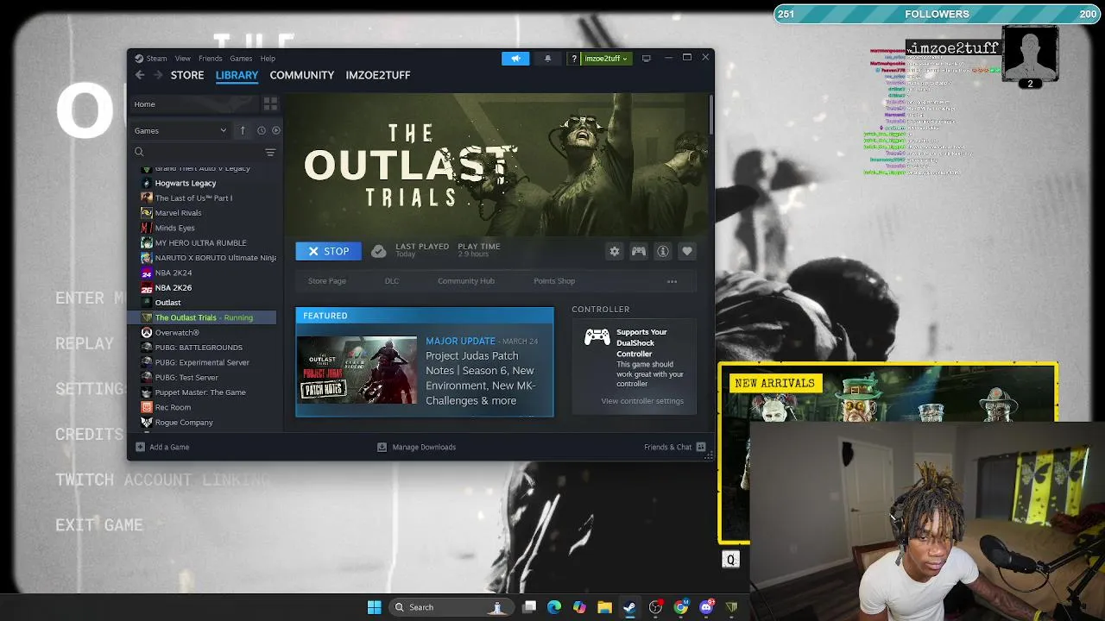Select Overwatch in the game list
Viewport: 1105px width, 621px height.
coord(177,333)
